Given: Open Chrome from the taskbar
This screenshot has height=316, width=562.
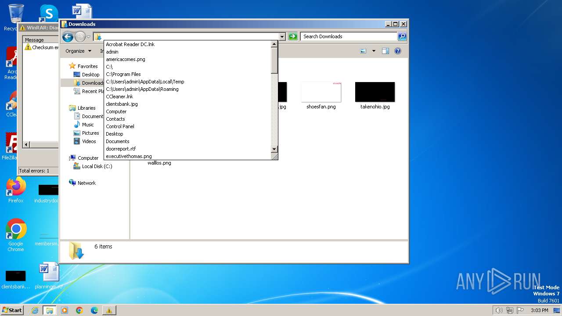Looking at the screenshot, I should (x=79, y=310).
